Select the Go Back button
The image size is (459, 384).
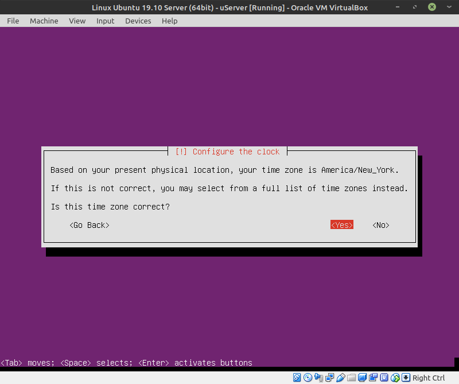tap(90, 224)
